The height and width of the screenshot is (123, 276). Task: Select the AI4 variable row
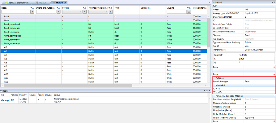click(x=104, y=55)
